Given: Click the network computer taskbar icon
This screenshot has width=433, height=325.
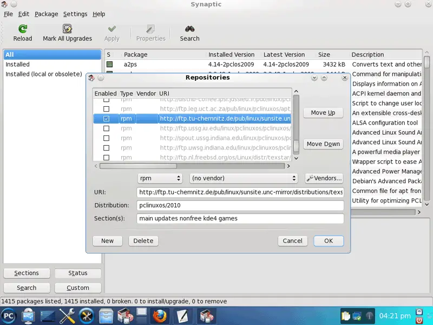Looking at the screenshot, I should click(28, 316).
